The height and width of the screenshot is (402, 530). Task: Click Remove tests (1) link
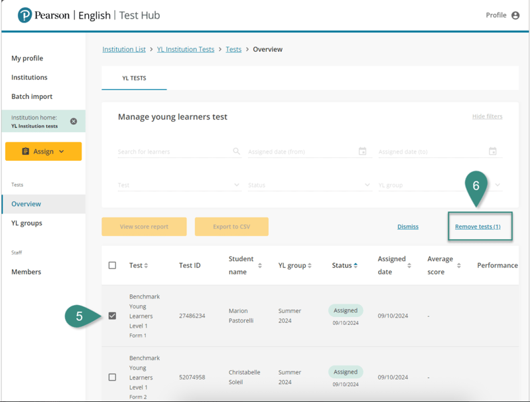(478, 227)
